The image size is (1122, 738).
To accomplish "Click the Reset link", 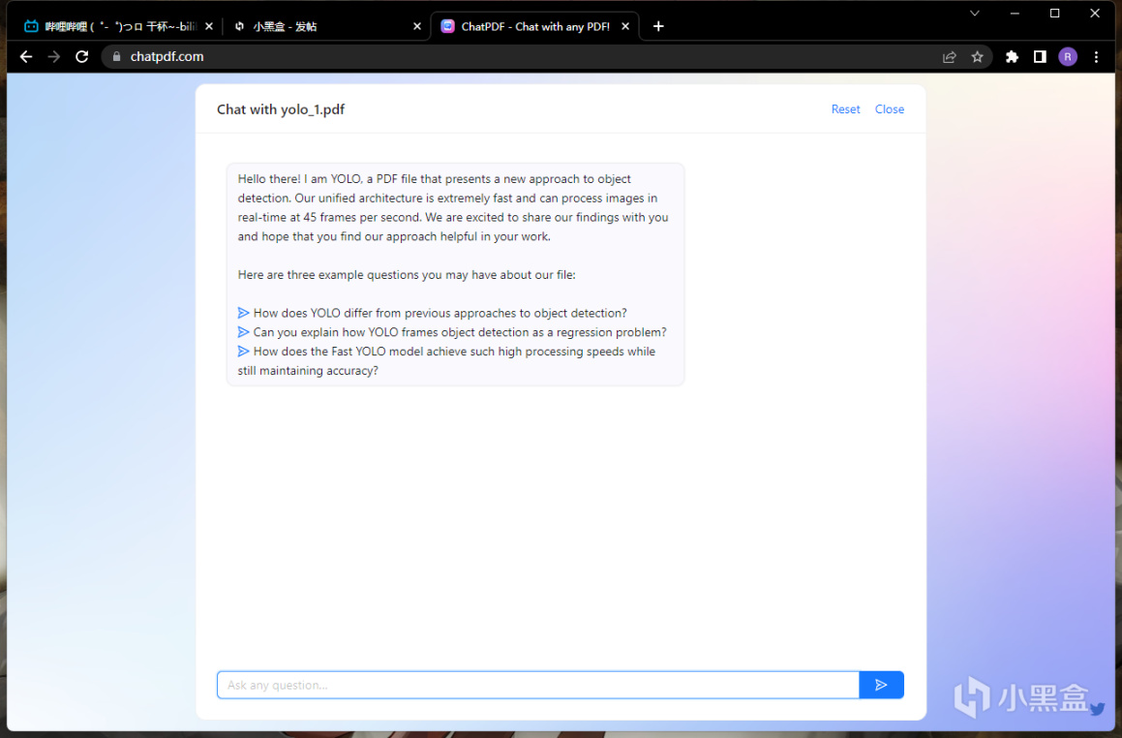I will tap(845, 109).
